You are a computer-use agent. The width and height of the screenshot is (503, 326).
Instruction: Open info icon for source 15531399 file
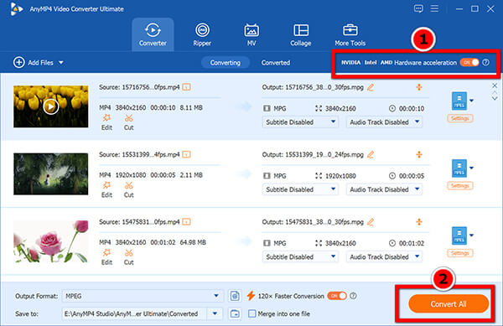click(x=186, y=154)
